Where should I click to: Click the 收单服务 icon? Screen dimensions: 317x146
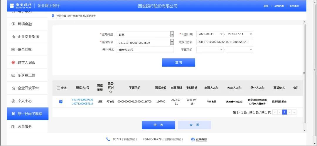click(13, 127)
